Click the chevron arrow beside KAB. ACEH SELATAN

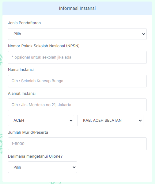[x=140, y=121]
